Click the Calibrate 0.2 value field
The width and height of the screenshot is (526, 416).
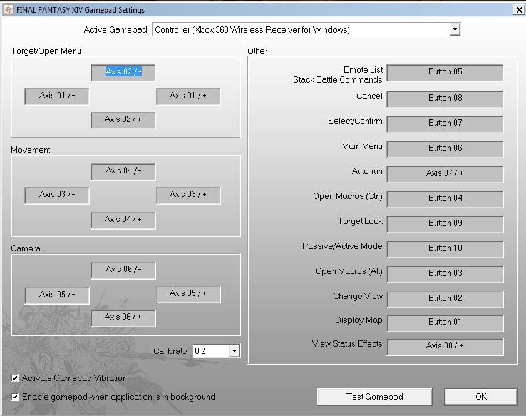pyautogui.click(x=212, y=352)
